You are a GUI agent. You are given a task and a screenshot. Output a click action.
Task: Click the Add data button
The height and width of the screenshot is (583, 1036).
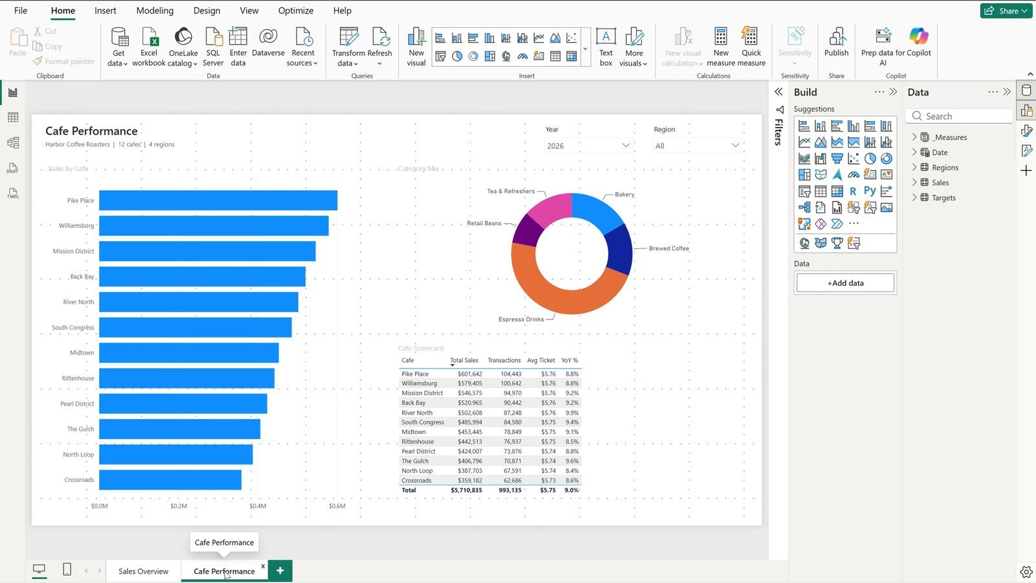click(x=846, y=283)
